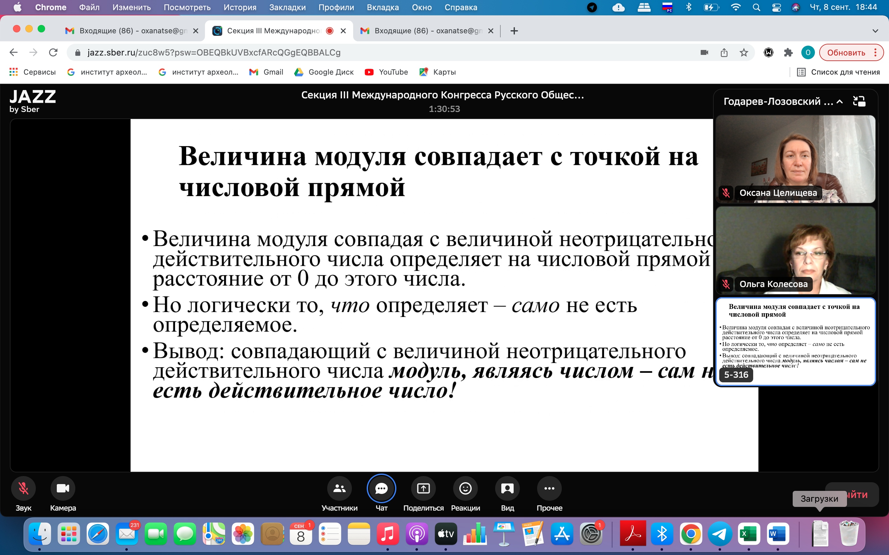Bookmark this page with the star icon
Screen dimensions: 889x555
[x=744, y=53]
